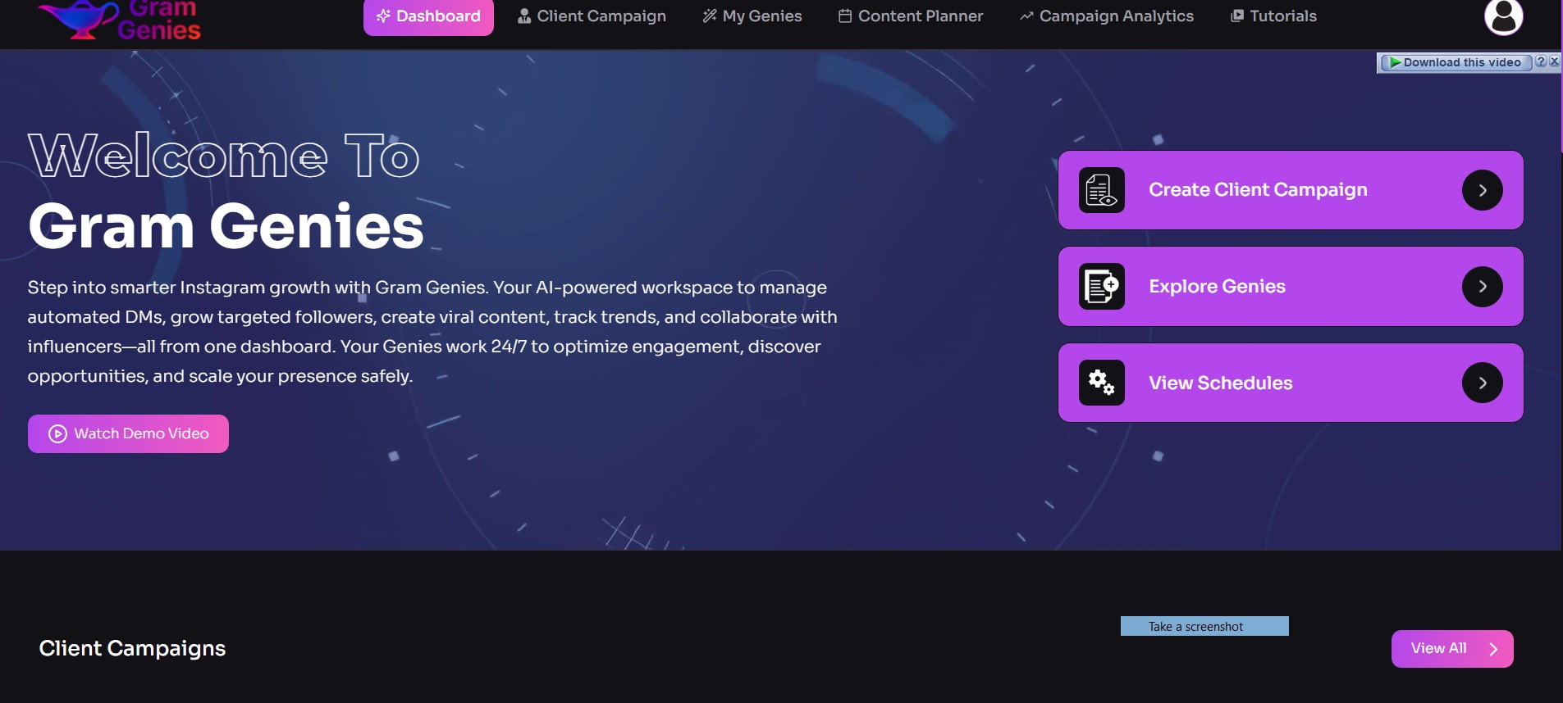Click the add-document icon on Explore Genies
Screen dimensions: 1563x703
click(1102, 287)
